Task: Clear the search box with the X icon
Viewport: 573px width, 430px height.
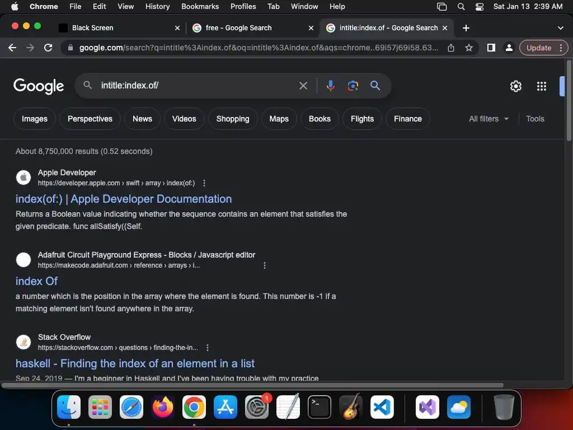Action: pyautogui.click(x=303, y=86)
